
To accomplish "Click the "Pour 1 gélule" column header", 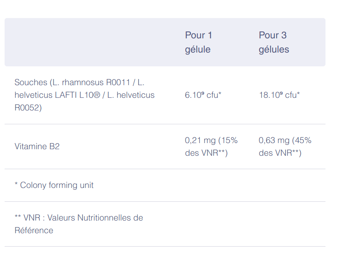I will [198, 42].
